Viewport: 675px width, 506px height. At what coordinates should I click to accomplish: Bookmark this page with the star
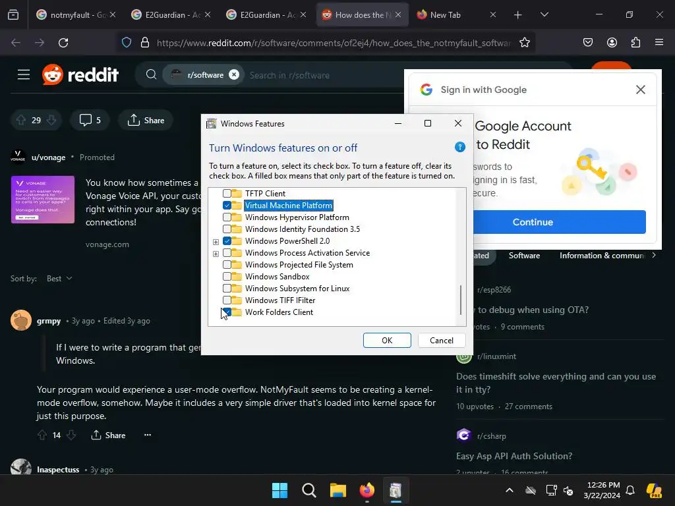click(524, 43)
